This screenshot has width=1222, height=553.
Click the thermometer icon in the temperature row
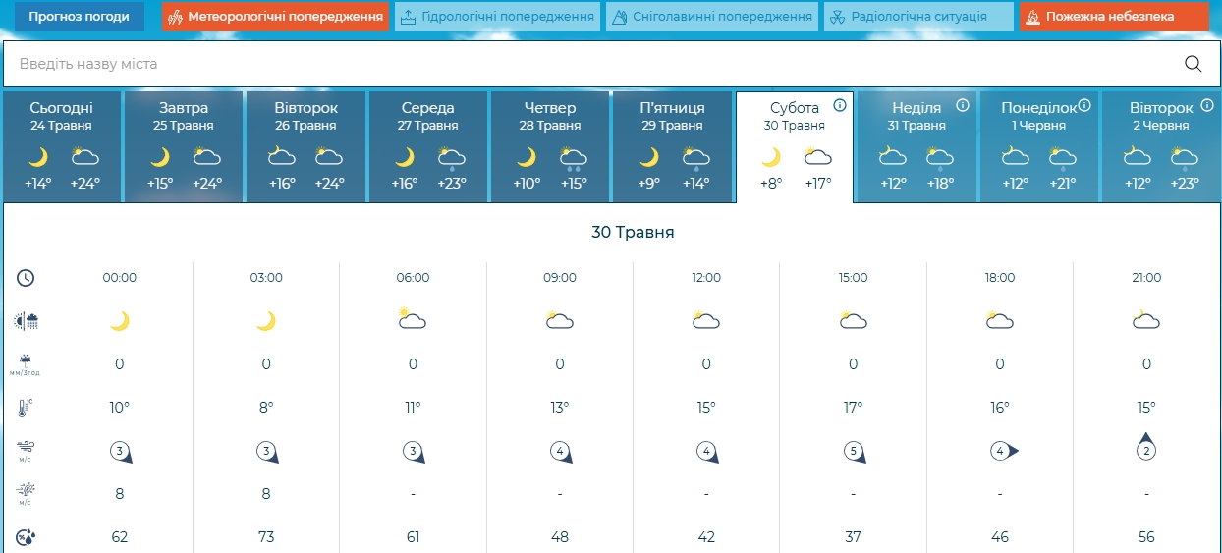click(x=26, y=408)
